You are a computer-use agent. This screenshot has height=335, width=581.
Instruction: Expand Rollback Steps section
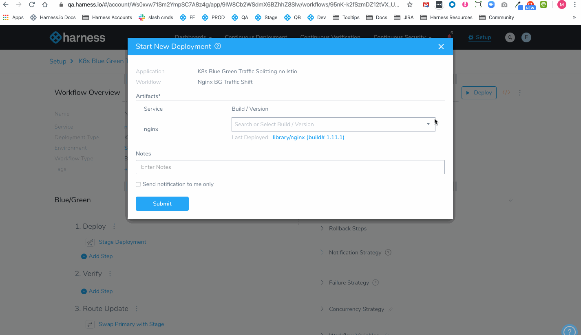pyautogui.click(x=344, y=229)
